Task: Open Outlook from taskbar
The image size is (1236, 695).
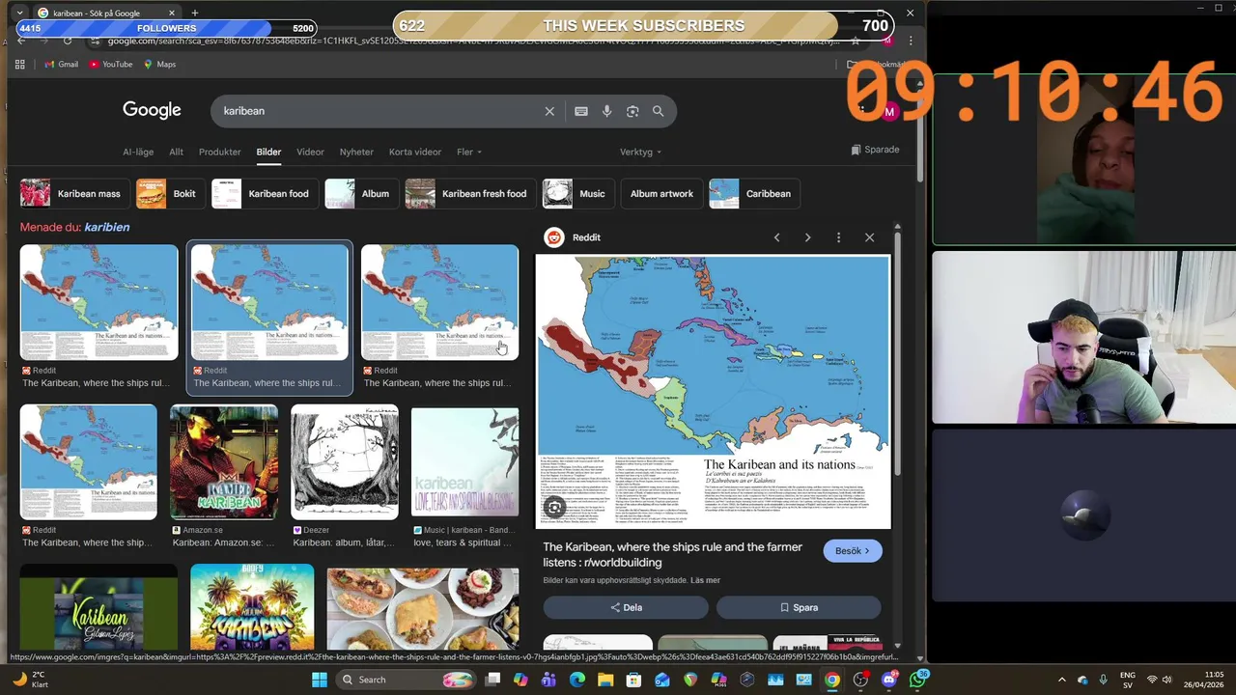Action: tap(661, 680)
